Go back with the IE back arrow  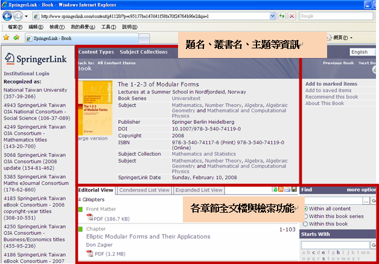tap(7, 16)
